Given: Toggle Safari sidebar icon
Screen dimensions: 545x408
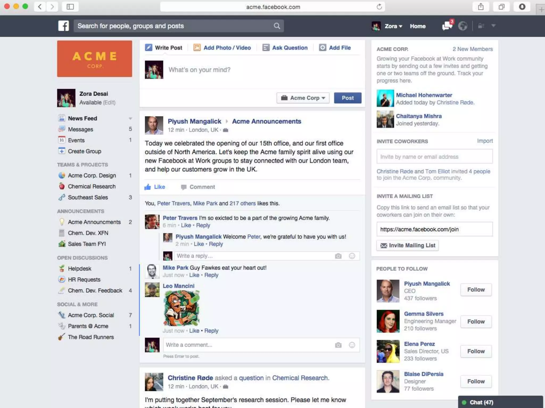Looking at the screenshot, I should [x=70, y=7].
